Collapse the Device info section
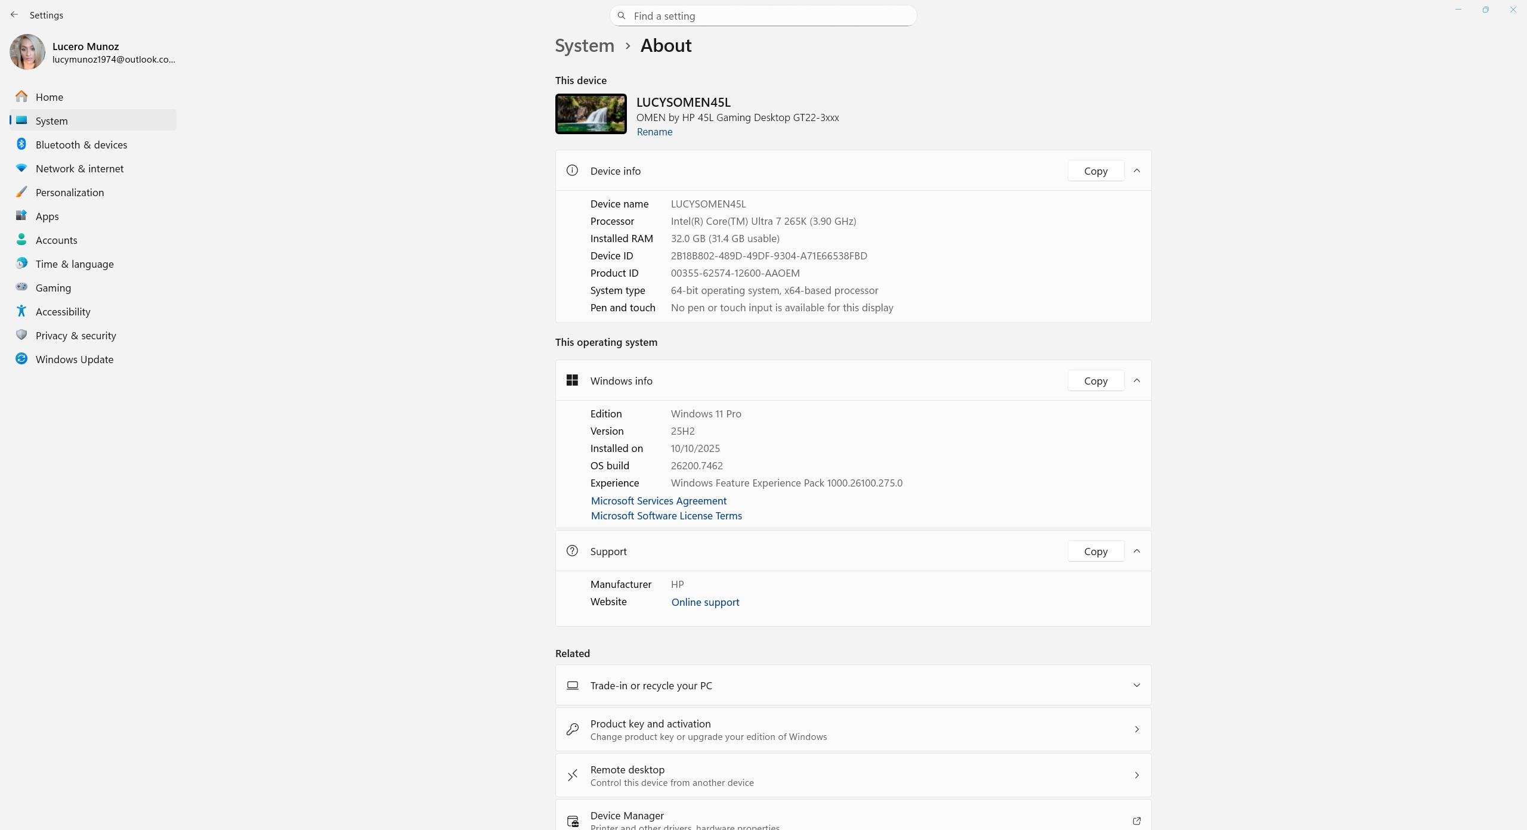This screenshot has width=1527, height=830. (x=1136, y=171)
